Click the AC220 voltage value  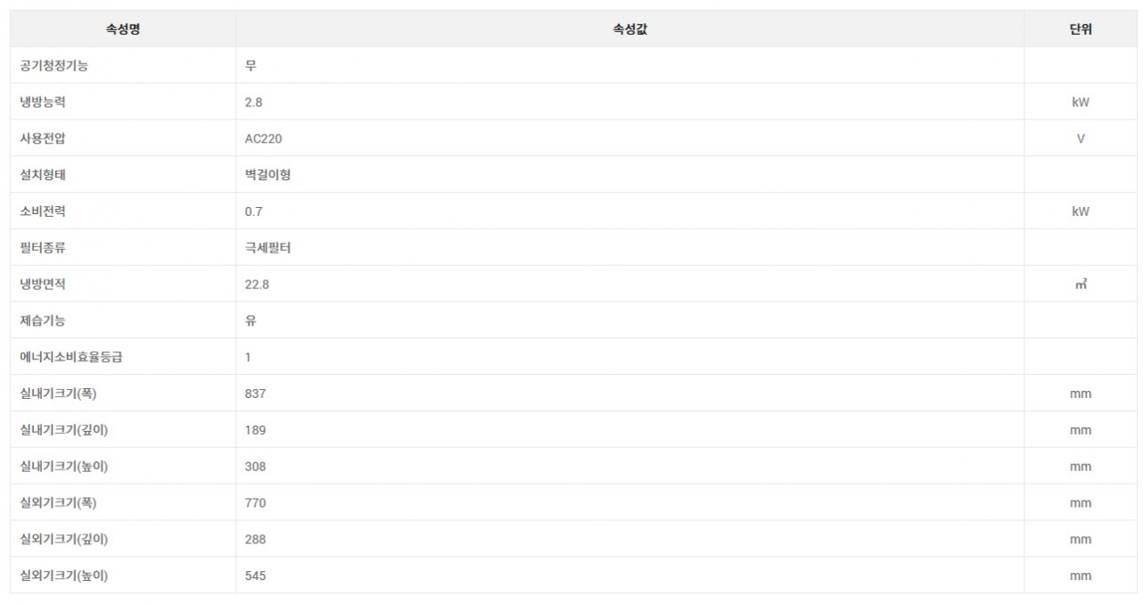point(263,139)
